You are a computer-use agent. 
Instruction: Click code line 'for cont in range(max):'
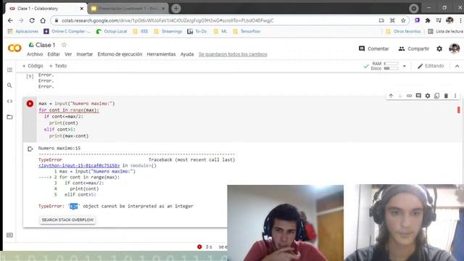tap(69, 110)
